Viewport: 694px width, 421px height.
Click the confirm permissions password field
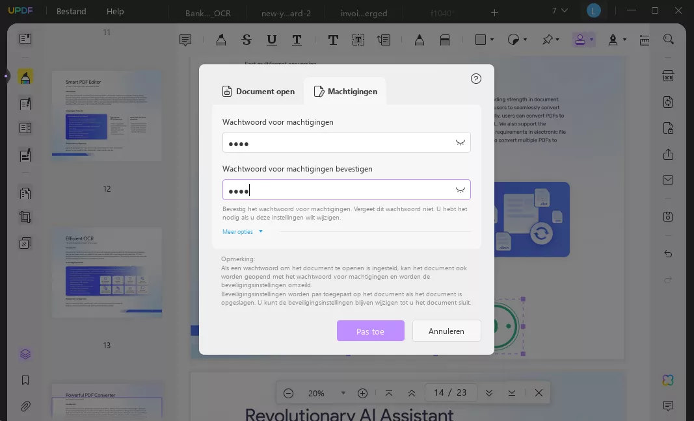346,190
